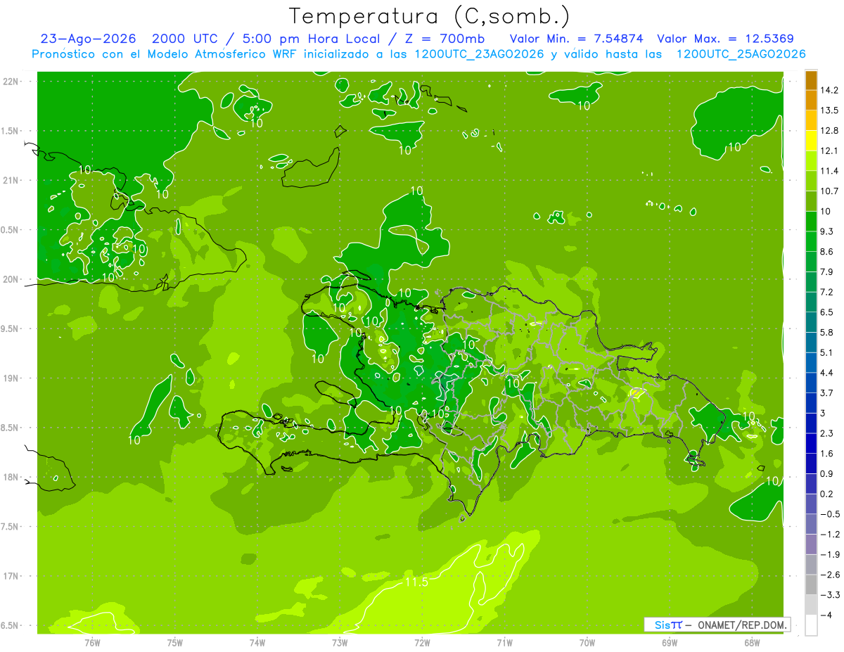Click the "17N" latitude axis label
This screenshot has width=844, height=652.
(12, 576)
